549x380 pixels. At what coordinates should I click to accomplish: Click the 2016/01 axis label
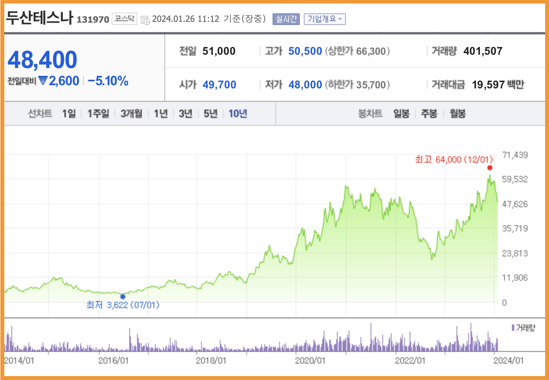(113, 360)
